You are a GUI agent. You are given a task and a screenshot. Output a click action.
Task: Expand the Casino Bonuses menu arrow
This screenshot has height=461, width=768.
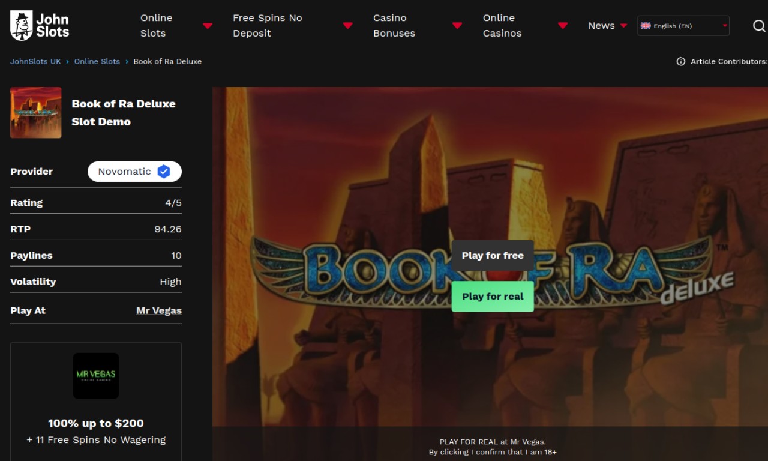pyautogui.click(x=457, y=26)
